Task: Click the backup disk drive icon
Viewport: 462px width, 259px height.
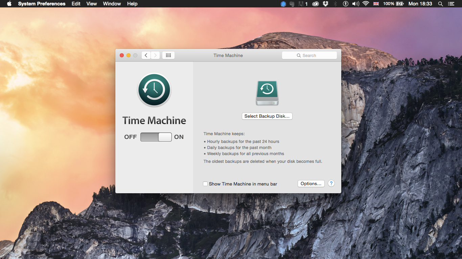Action: tap(267, 93)
